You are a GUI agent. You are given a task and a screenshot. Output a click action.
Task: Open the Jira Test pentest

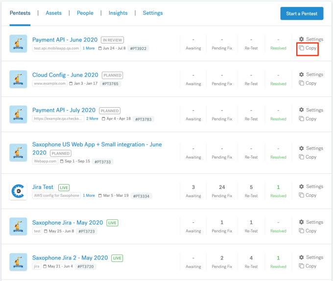[x=43, y=187]
